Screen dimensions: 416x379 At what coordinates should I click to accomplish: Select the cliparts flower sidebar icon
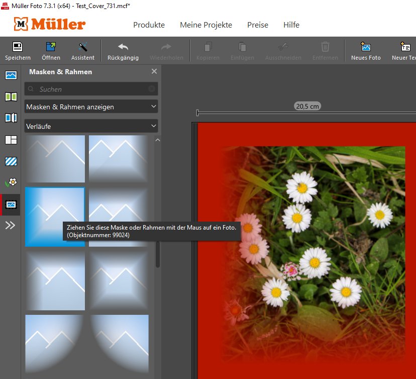11,182
